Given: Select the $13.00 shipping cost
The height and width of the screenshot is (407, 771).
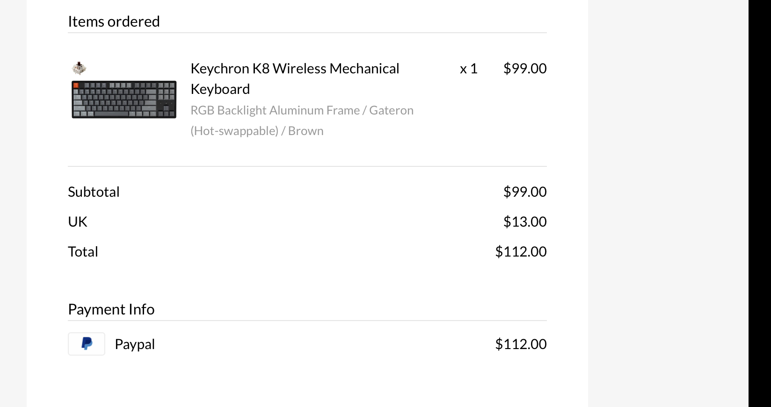Looking at the screenshot, I should [x=524, y=222].
